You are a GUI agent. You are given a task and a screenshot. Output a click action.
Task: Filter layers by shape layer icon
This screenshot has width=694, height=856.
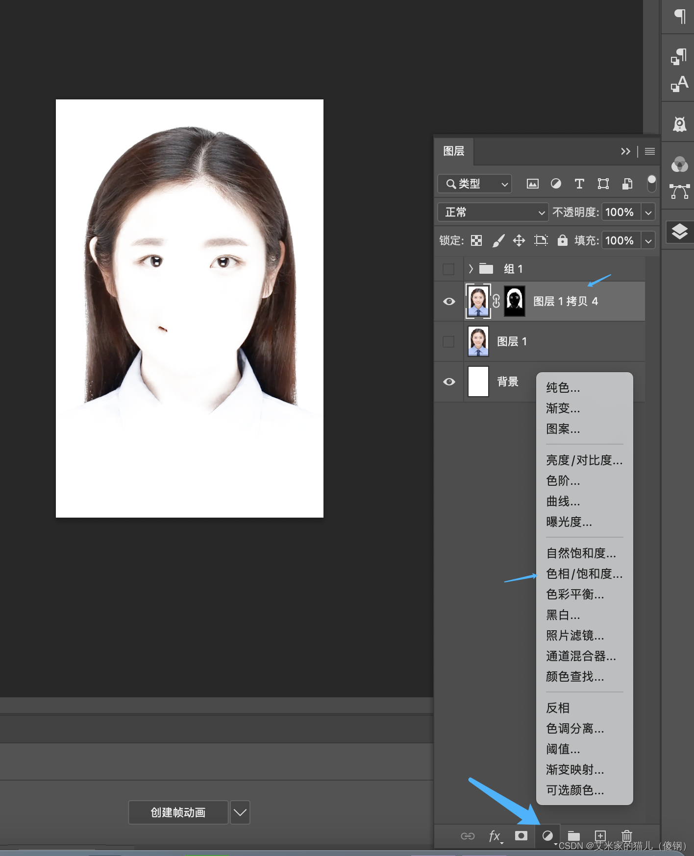[603, 184]
